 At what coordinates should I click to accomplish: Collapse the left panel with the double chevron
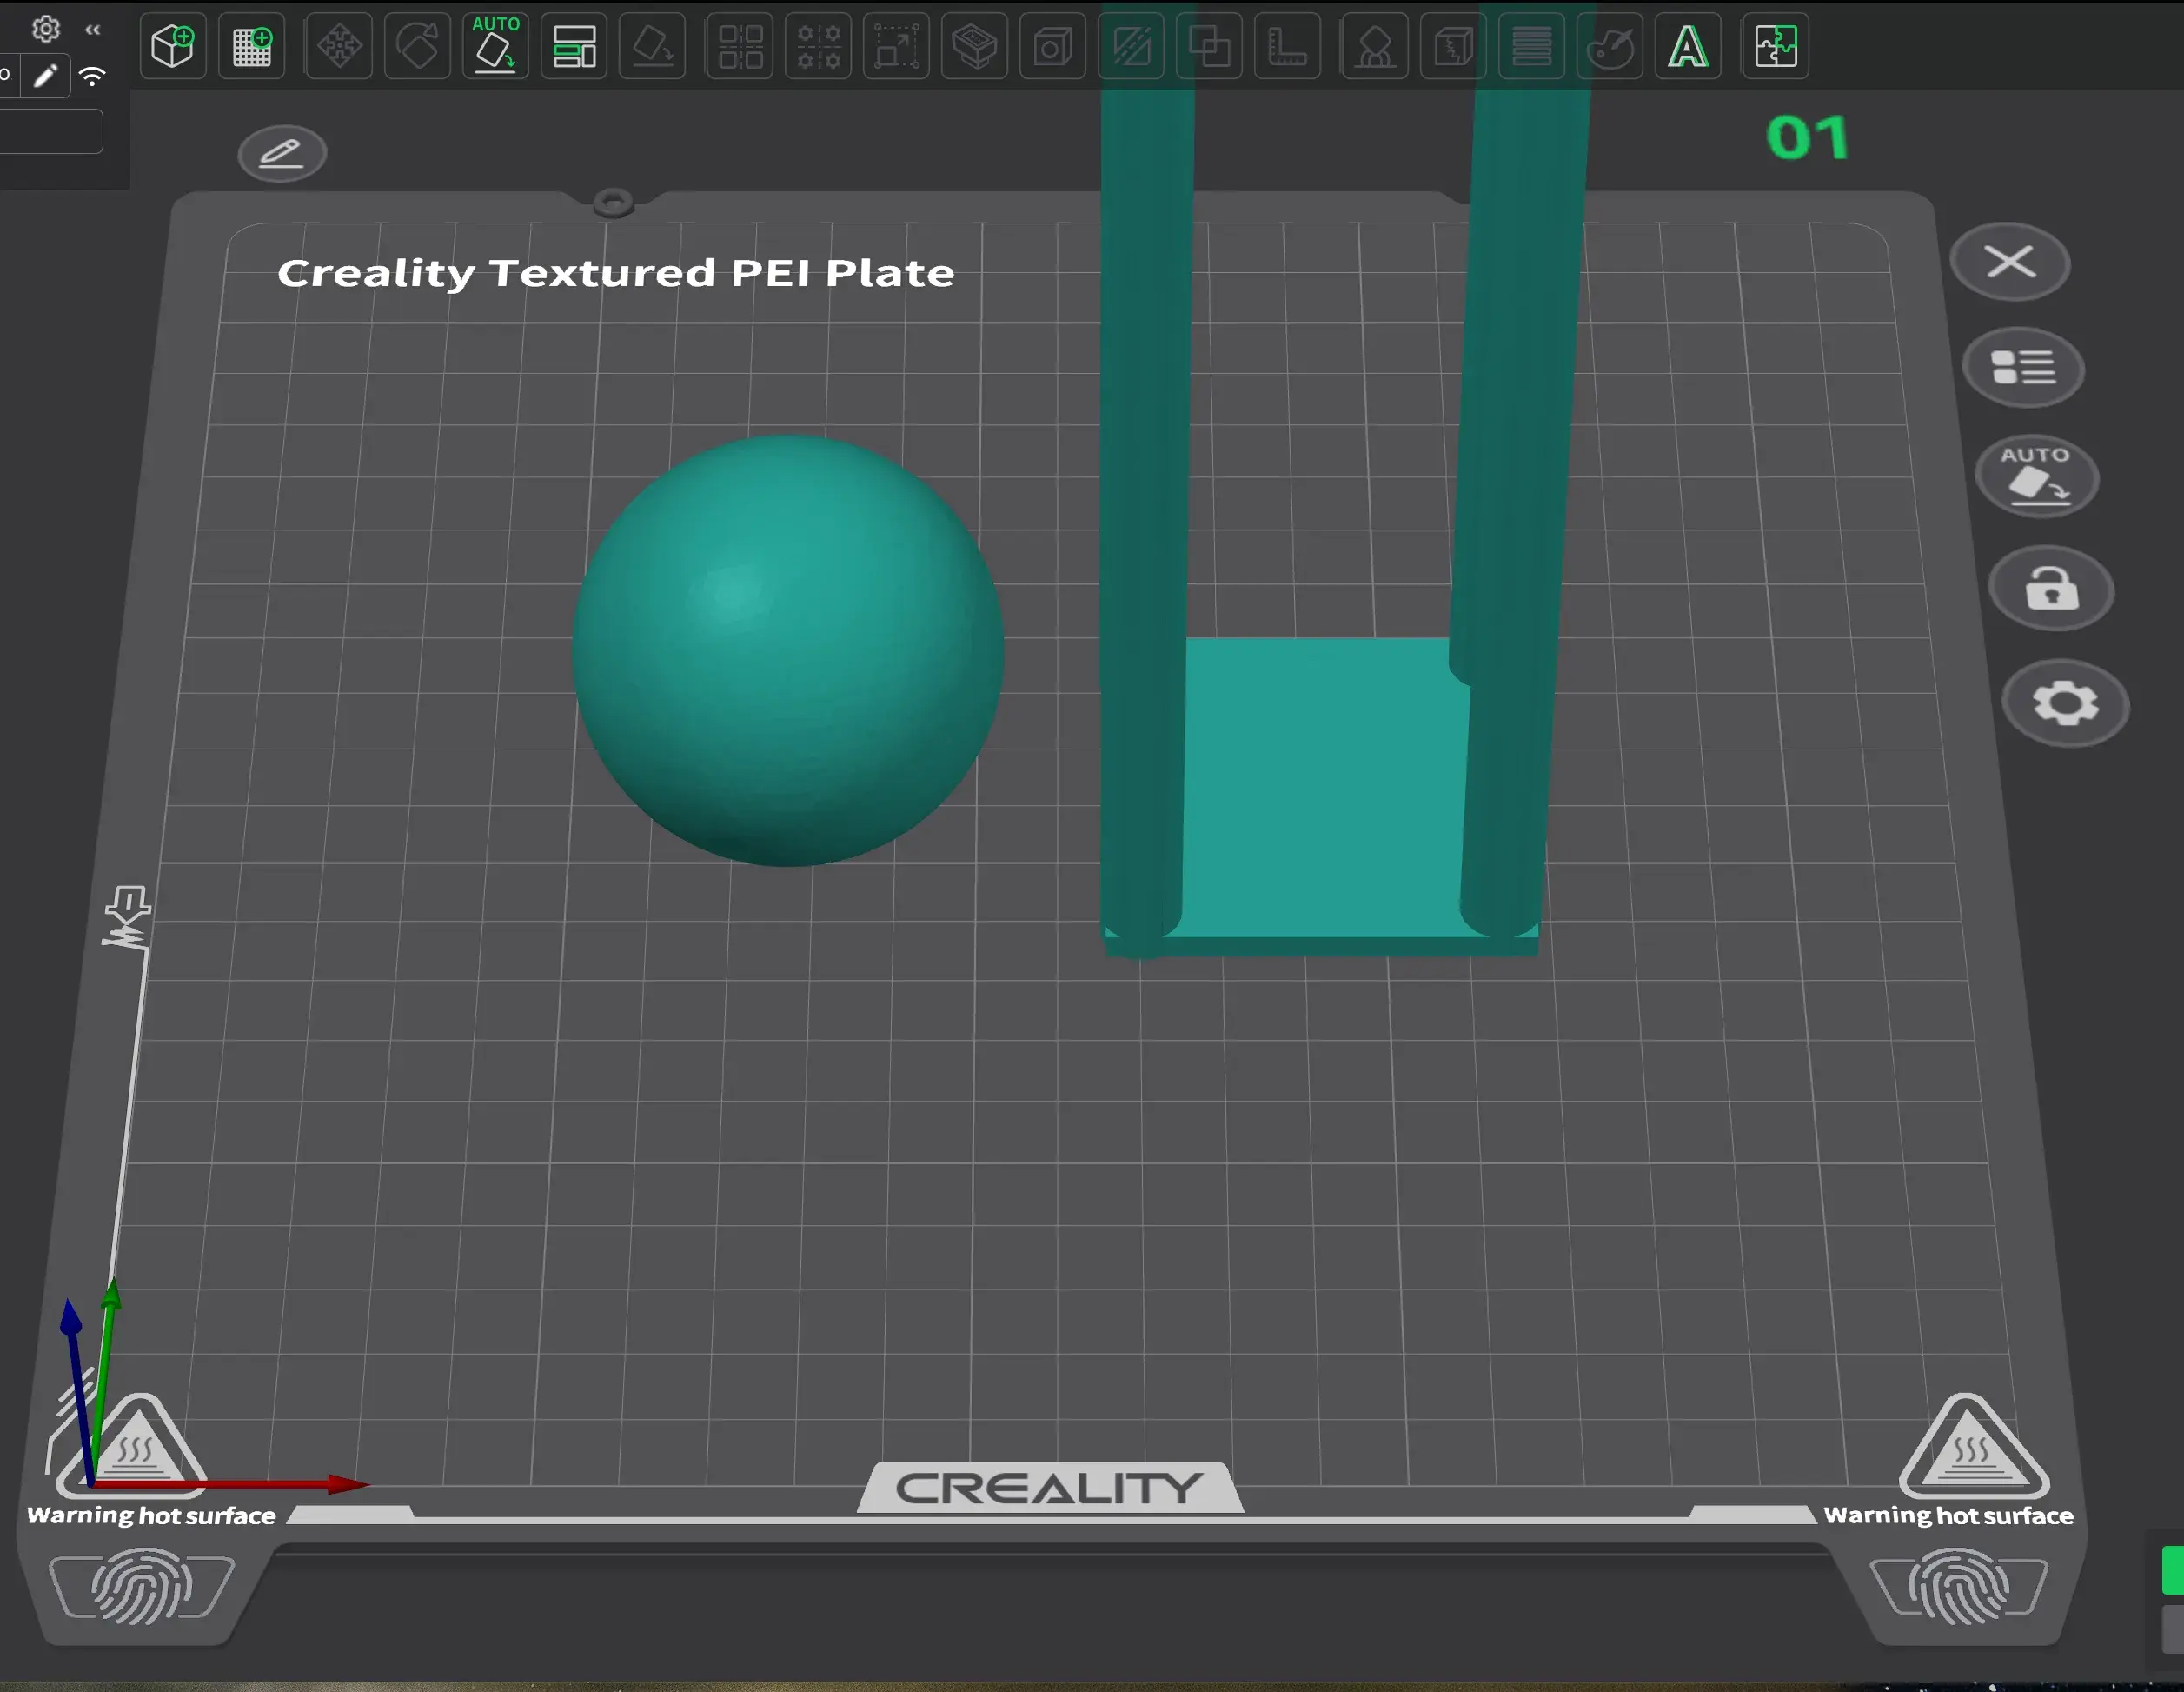[92, 29]
